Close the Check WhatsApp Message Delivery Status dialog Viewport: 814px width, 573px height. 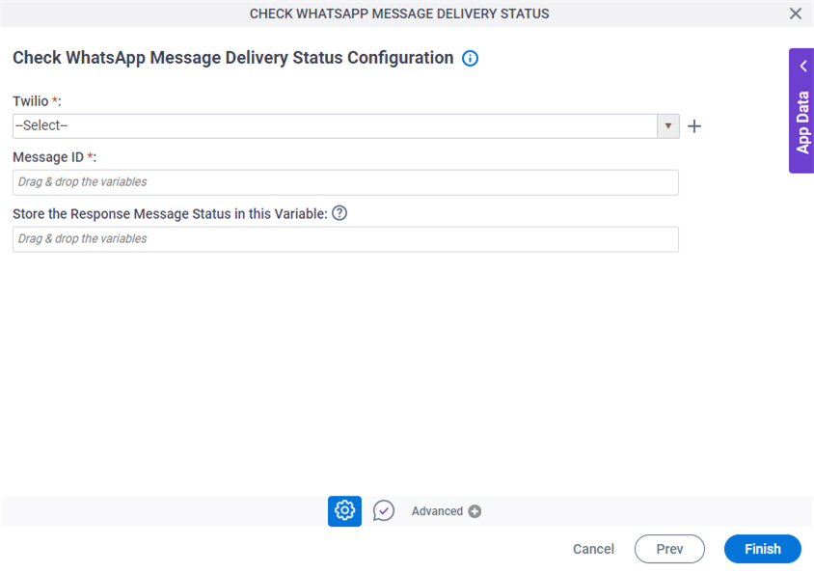795,14
